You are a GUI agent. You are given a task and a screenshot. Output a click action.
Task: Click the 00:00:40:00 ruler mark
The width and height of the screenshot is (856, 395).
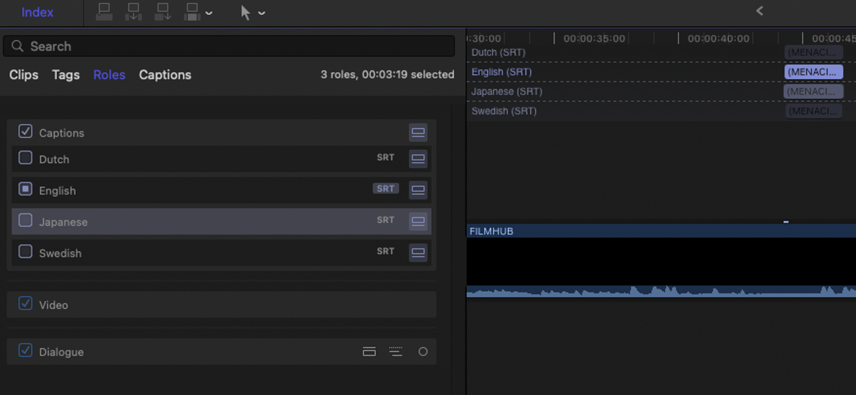coord(718,39)
